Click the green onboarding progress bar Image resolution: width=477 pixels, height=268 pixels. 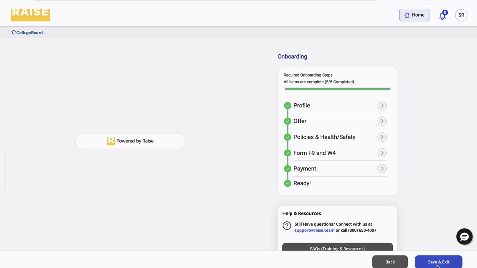pos(337,89)
